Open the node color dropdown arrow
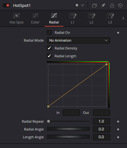This screenshot has width=127, height=148. (82, 5)
